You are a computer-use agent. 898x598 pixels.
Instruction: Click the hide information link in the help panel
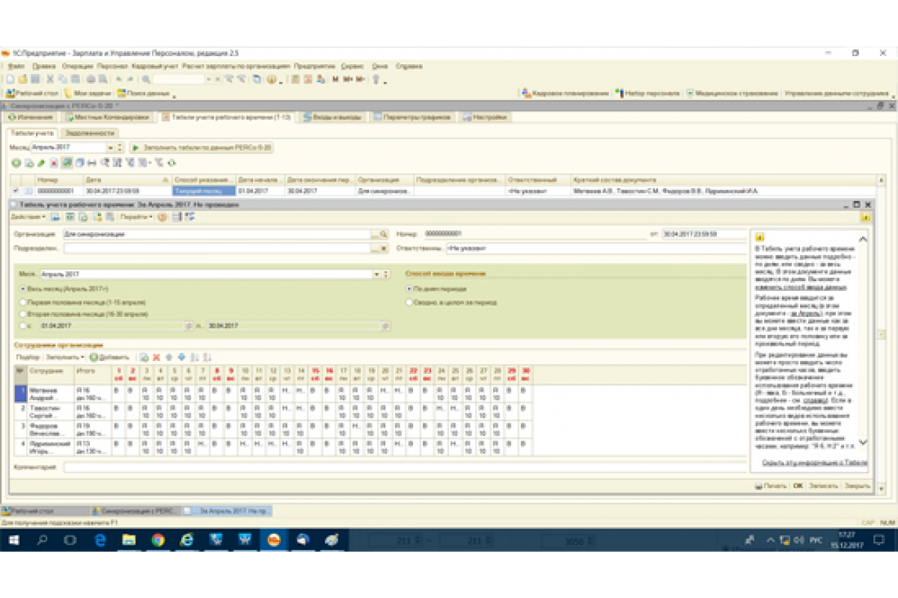(814, 463)
